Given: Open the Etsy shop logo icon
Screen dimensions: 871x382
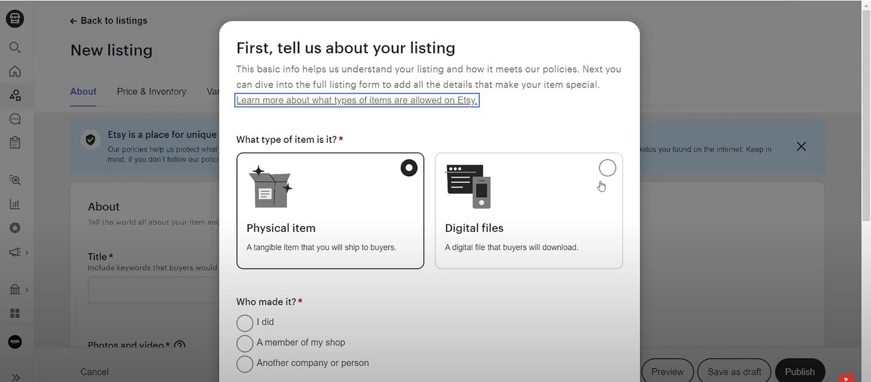Looking at the screenshot, I should pos(15,19).
